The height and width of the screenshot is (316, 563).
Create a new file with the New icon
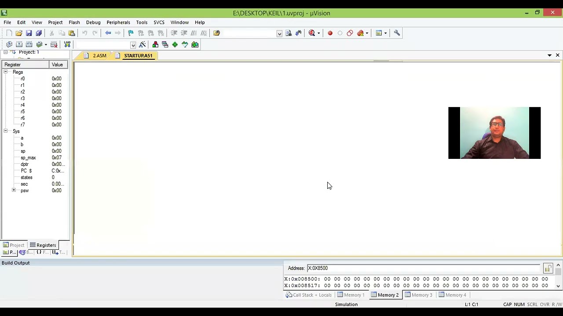9,33
